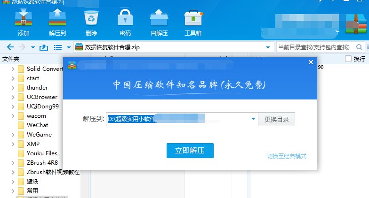The width and height of the screenshot is (369, 198).
Task: Click the 切换至经典模式 link
Action: pyautogui.click(x=287, y=156)
